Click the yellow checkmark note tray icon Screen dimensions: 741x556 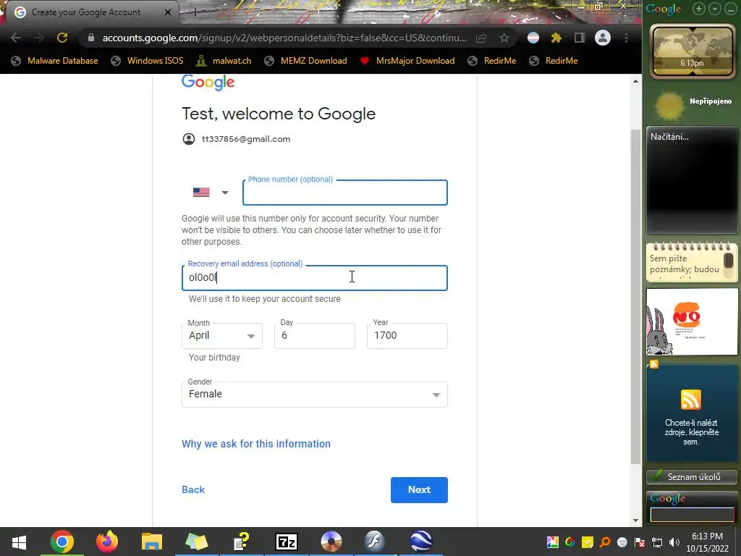(x=588, y=542)
